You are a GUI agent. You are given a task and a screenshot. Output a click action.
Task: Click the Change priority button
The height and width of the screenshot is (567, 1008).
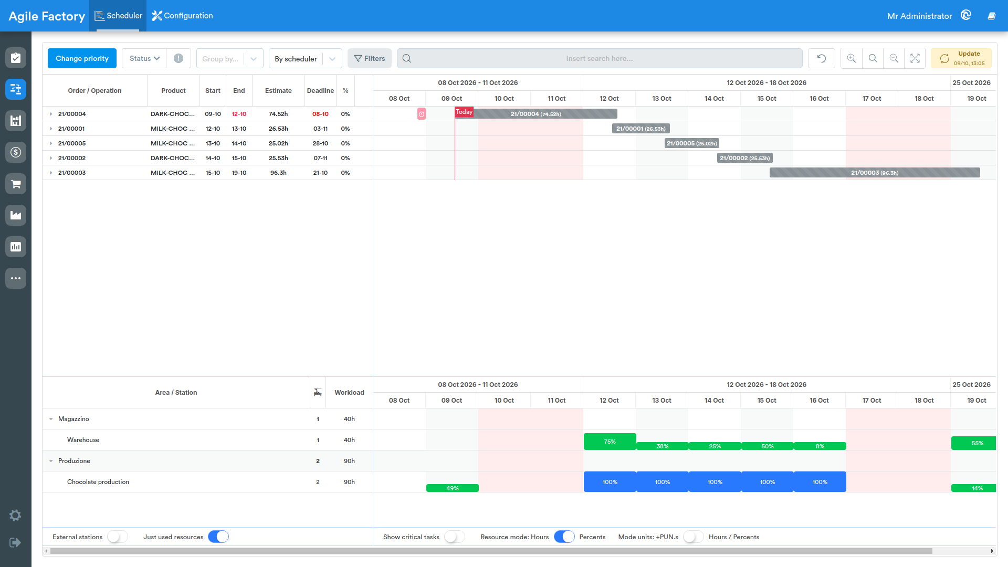tap(82, 58)
